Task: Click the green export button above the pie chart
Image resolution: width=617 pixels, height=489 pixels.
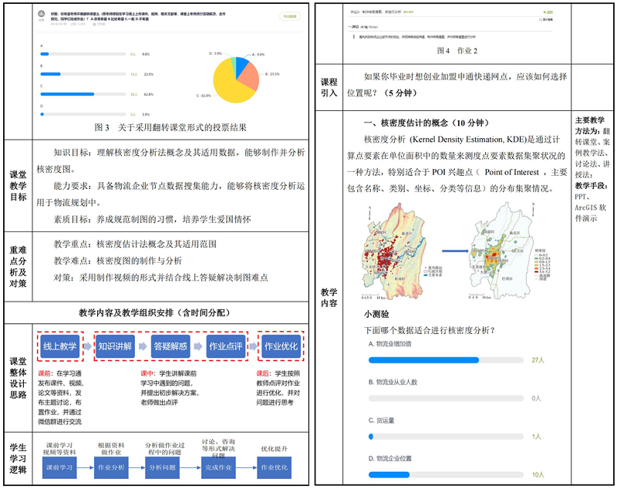Action: [x=287, y=15]
